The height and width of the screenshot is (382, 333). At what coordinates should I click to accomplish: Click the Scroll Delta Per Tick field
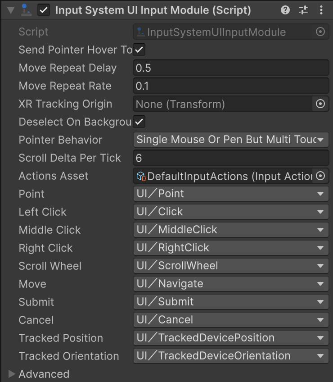[231, 158]
